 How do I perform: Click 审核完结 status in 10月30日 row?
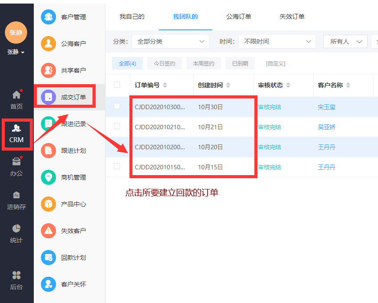coord(269,107)
